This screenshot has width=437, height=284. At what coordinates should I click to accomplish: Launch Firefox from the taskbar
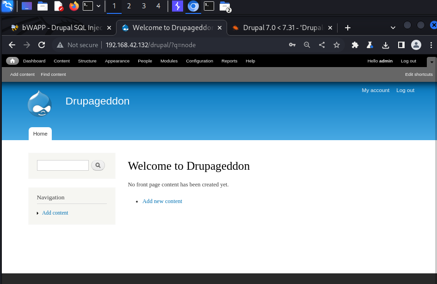(x=74, y=6)
